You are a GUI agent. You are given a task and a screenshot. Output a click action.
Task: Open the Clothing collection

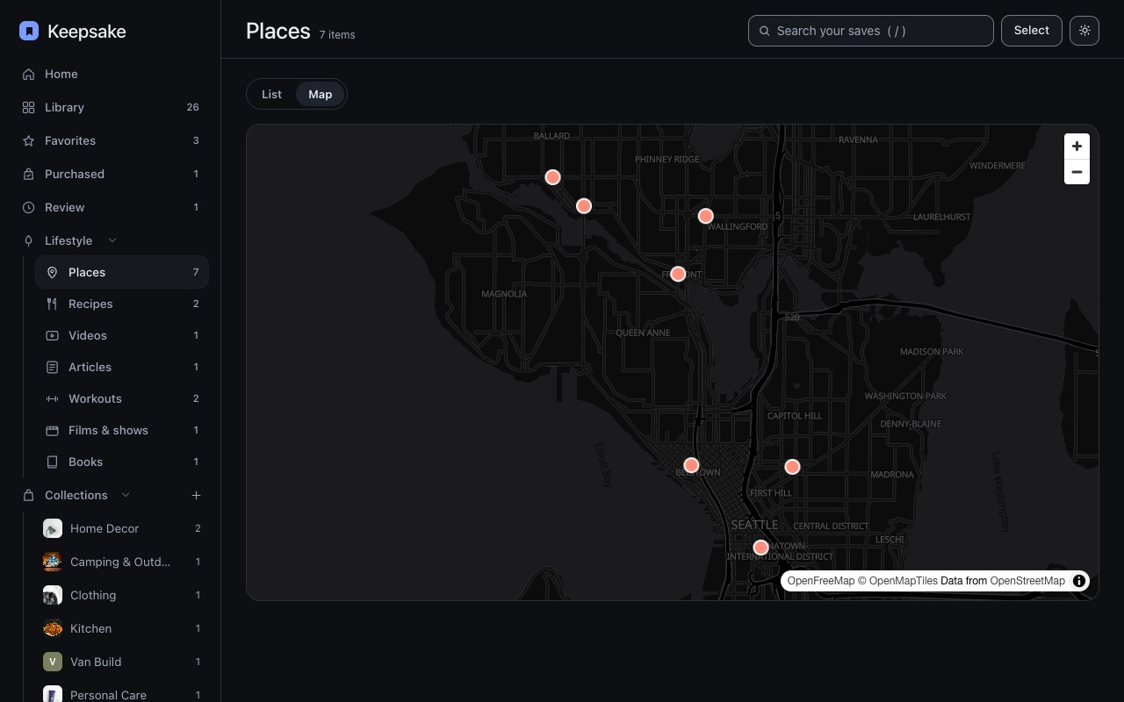(x=122, y=596)
